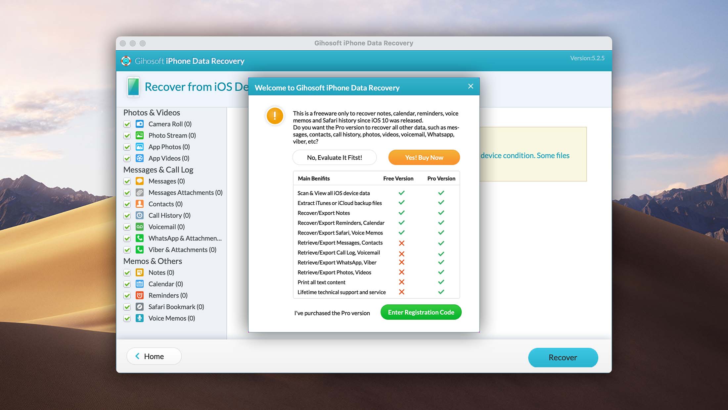
Task: Click the left arrow in Home button
Action: [x=137, y=356]
